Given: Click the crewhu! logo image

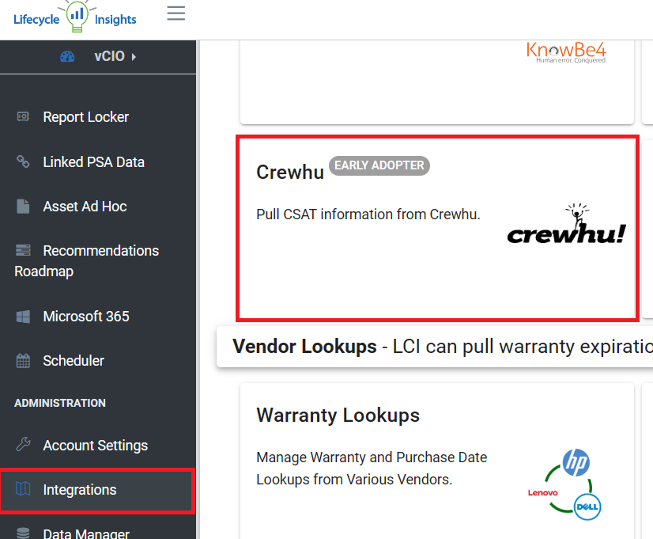Looking at the screenshot, I should pos(567,224).
